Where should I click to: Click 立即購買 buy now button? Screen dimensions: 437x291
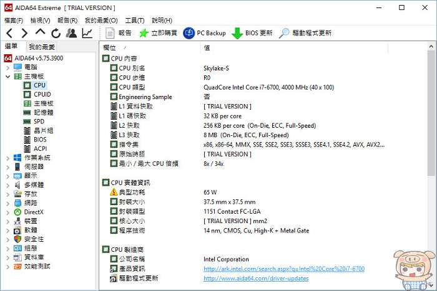(x=158, y=33)
